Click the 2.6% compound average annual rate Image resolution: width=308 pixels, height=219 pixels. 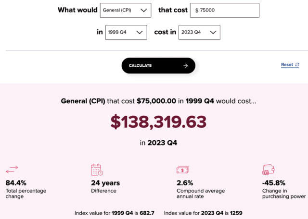(x=185, y=183)
